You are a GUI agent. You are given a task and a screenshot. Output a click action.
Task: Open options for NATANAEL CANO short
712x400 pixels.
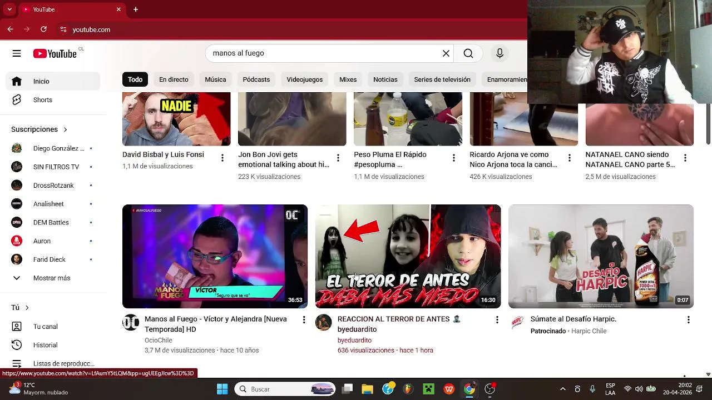point(685,158)
